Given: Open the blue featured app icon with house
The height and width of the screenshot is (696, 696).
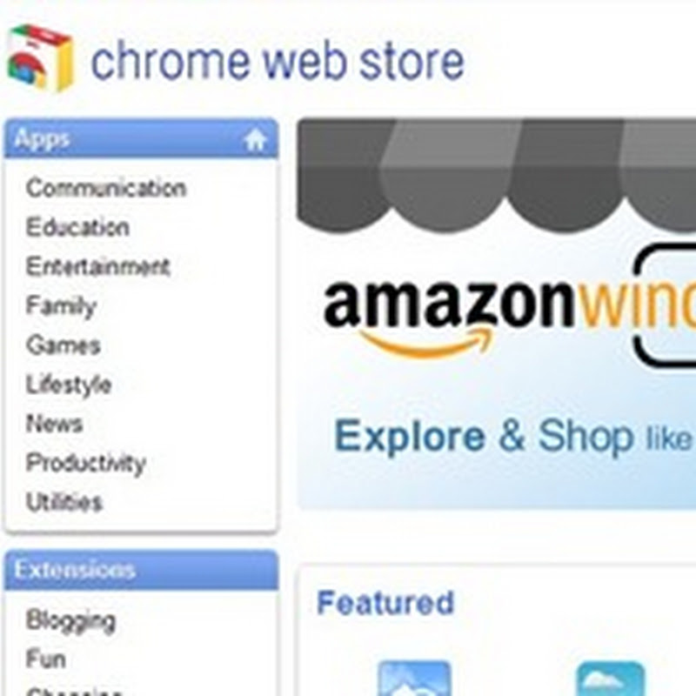Looking at the screenshot, I should [x=414, y=679].
